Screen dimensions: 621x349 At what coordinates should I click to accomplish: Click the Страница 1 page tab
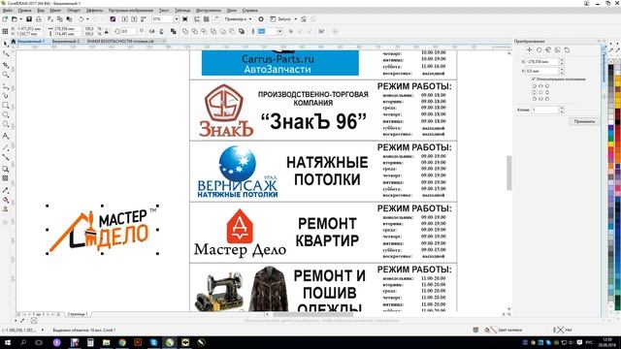[x=78, y=314]
